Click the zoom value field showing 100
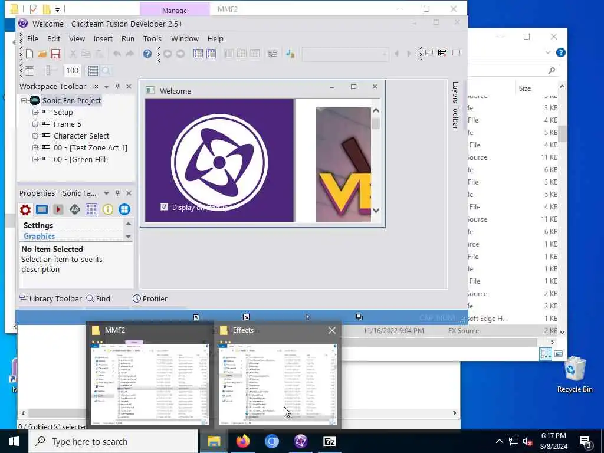 (x=72, y=71)
